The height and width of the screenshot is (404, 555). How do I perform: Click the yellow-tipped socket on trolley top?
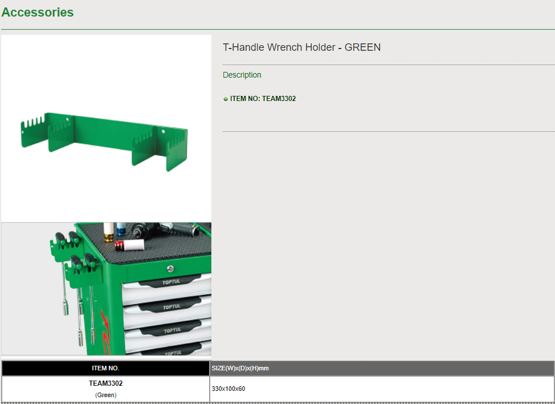coord(108,232)
